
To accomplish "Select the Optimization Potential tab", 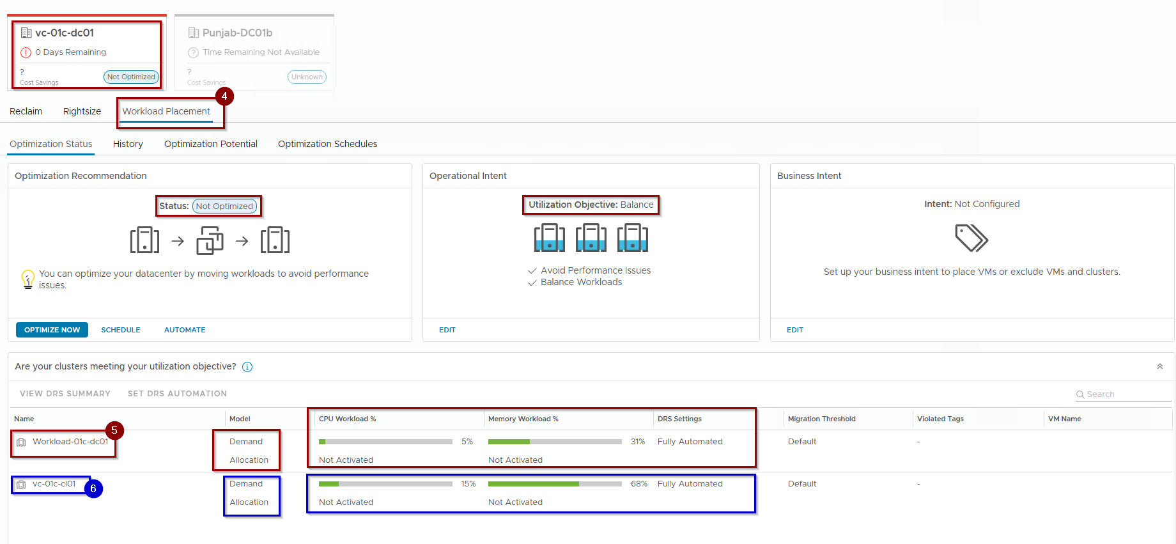I will (210, 144).
